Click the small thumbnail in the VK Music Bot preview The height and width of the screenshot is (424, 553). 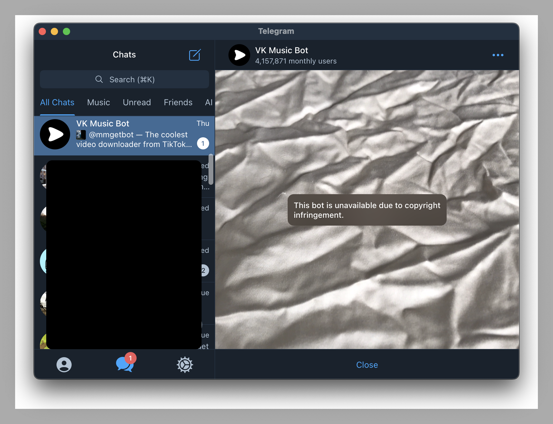click(81, 135)
